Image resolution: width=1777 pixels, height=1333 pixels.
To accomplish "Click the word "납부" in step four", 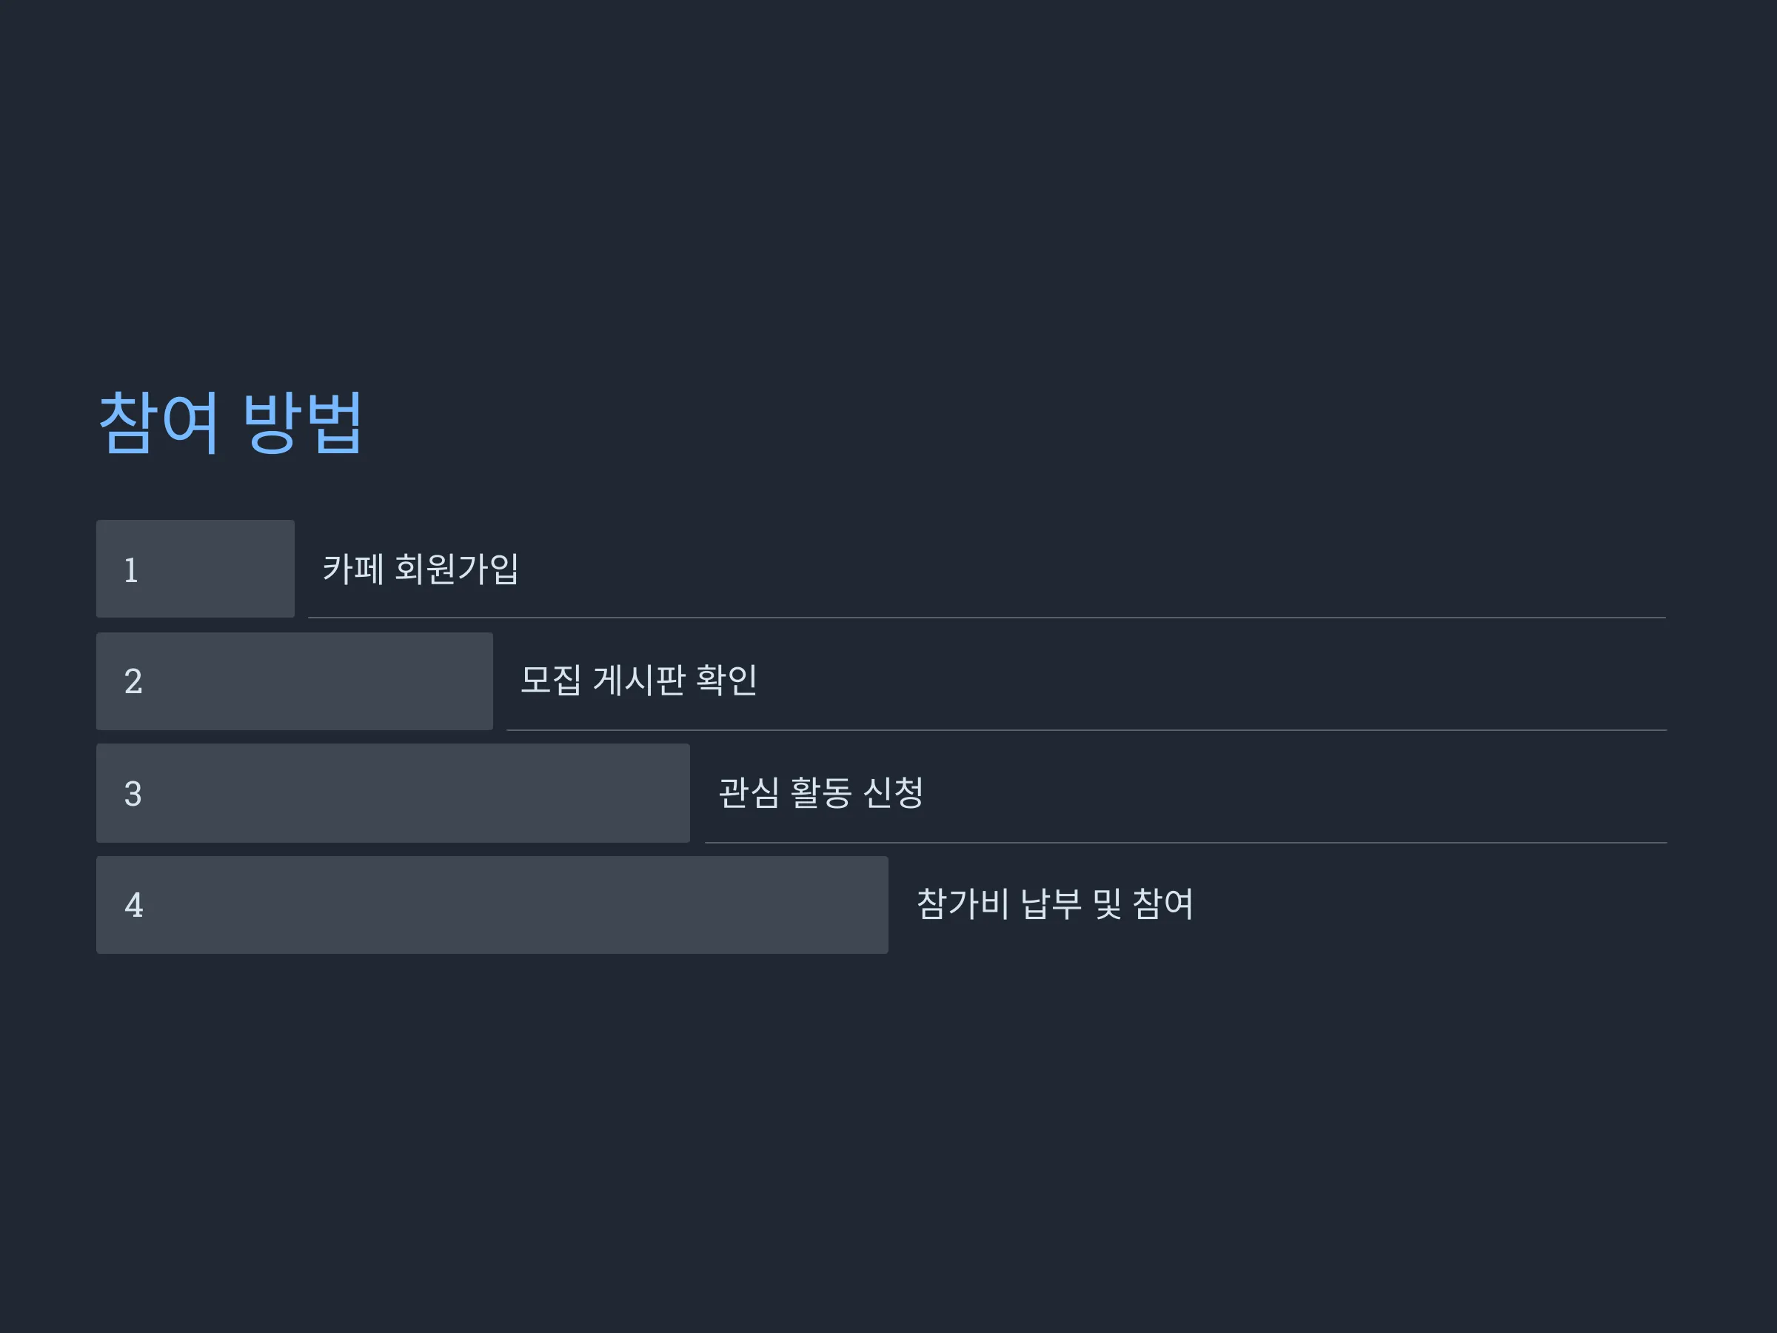I will (1051, 904).
